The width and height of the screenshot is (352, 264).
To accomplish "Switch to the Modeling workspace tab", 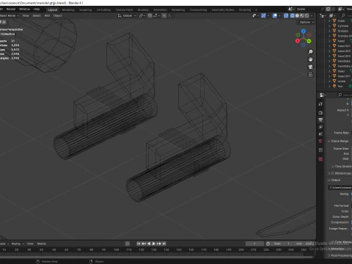I will coord(68,10).
